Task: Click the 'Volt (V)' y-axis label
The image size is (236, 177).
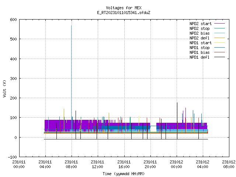Action: (4, 88)
